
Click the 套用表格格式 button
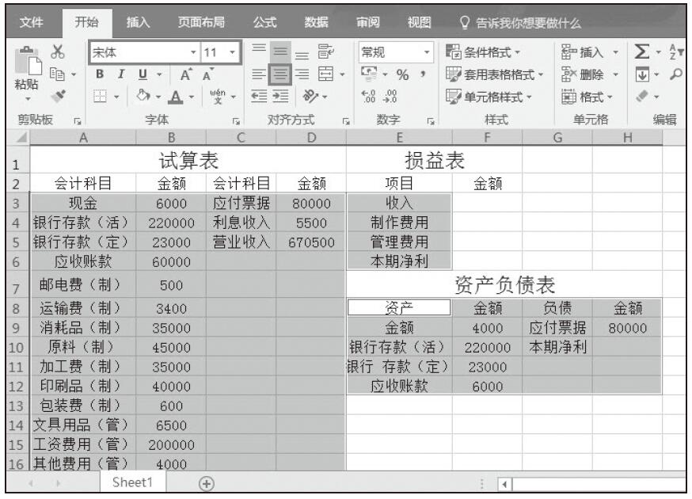[496, 74]
